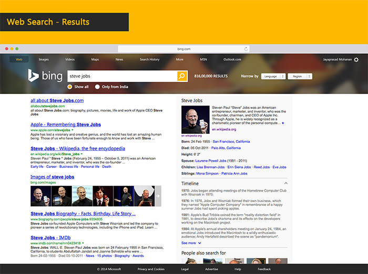The image size is (368, 274).
Task: Open the Region dropdown
Action: tap(300, 77)
